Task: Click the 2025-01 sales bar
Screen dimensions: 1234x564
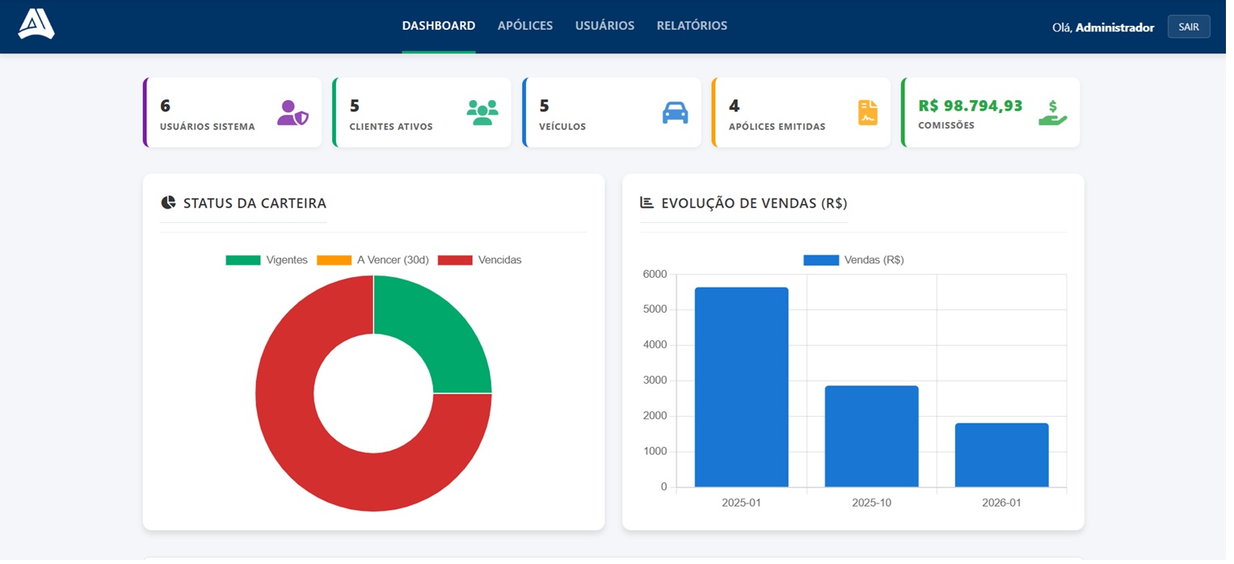Action: [741, 388]
